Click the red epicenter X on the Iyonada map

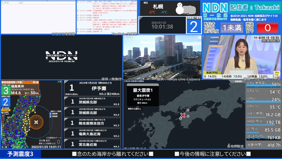183,115
